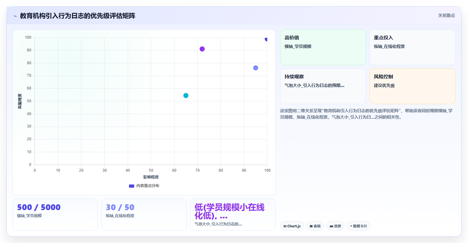This screenshot has width=468, height=243.
Task: Open the 重点投入 quadrant card
Action: point(412,47)
